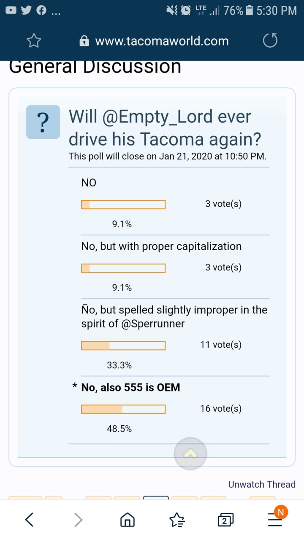Open the browser hamburger menu
The height and width of the screenshot is (540, 304).
tap(275, 520)
